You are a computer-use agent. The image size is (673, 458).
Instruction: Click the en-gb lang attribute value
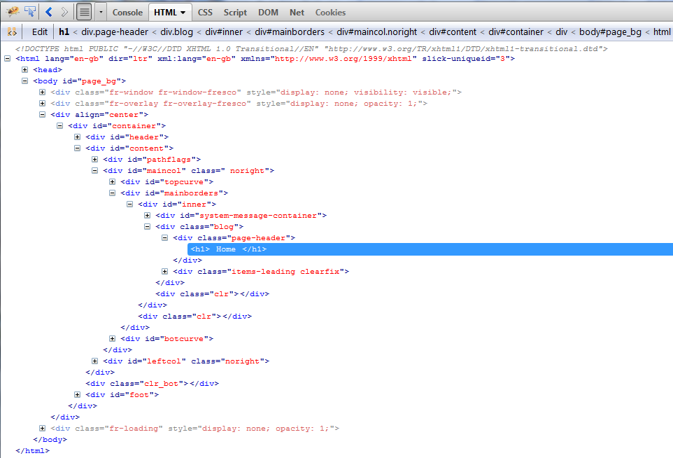click(86, 58)
